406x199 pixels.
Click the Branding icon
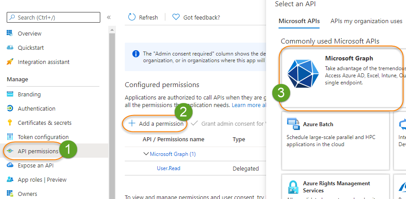coord(10,94)
